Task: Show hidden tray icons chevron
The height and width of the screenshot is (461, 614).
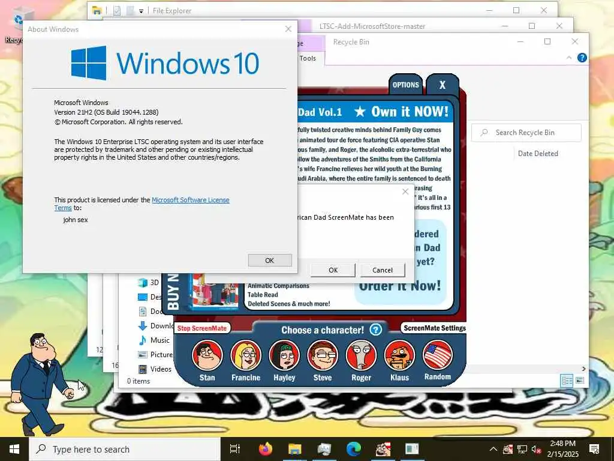Action: click(493, 449)
